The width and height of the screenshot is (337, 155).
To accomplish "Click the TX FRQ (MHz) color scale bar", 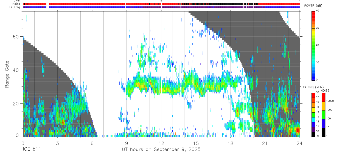I will (x=313, y=115).
